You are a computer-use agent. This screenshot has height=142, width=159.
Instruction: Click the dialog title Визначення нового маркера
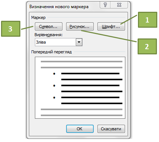tap(59, 7)
